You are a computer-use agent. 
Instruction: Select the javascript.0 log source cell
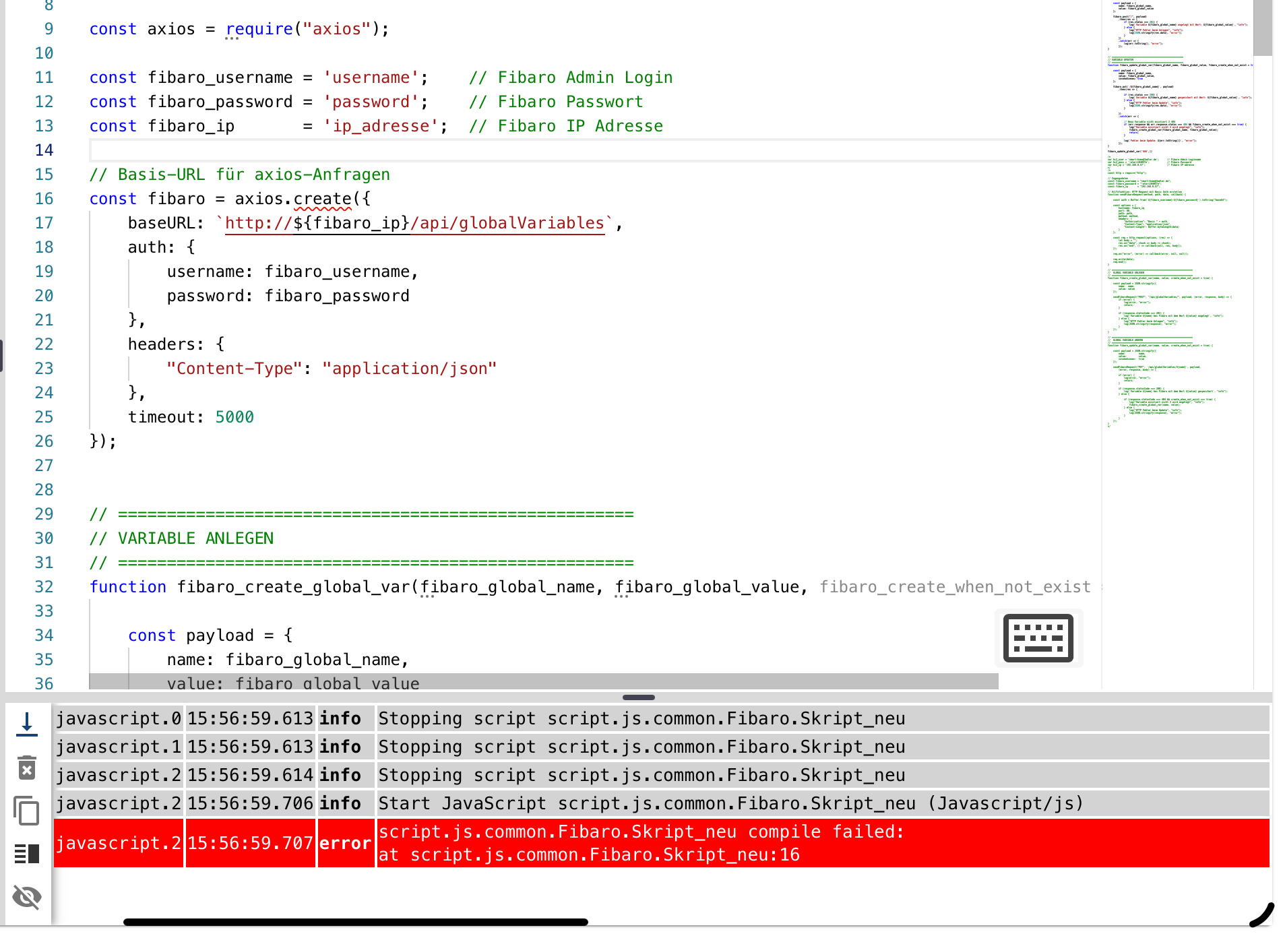tap(119, 718)
